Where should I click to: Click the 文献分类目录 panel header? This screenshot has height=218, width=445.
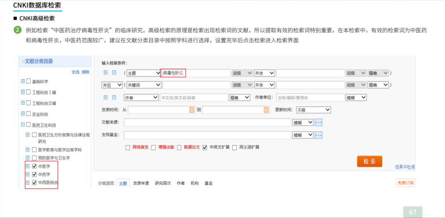point(55,61)
